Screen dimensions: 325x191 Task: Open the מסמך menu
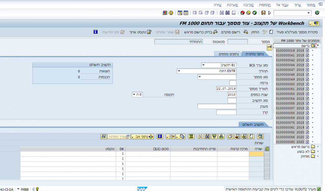click(x=311, y=5)
